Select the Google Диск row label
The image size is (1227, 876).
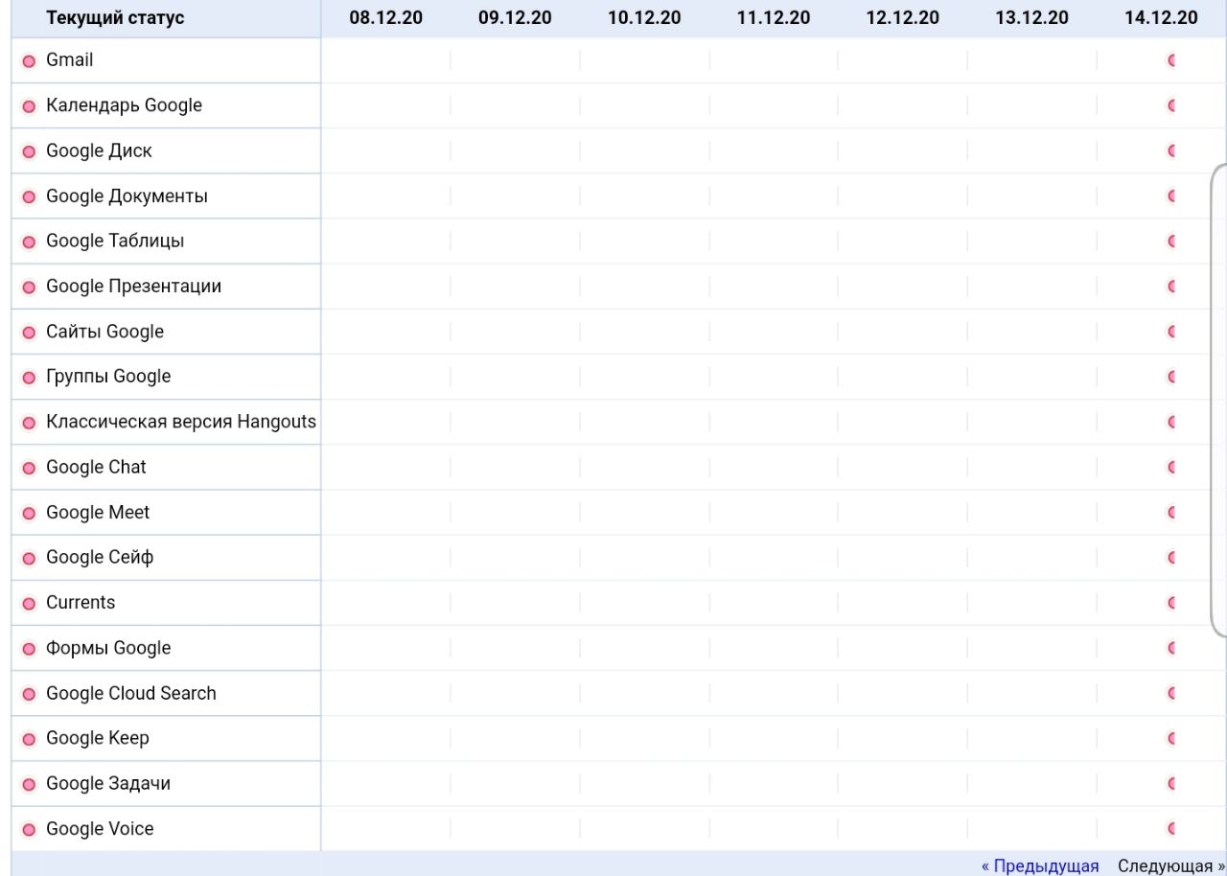99,150
